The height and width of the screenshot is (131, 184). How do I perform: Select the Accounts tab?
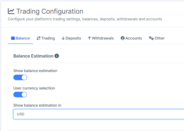click(134, 38)
